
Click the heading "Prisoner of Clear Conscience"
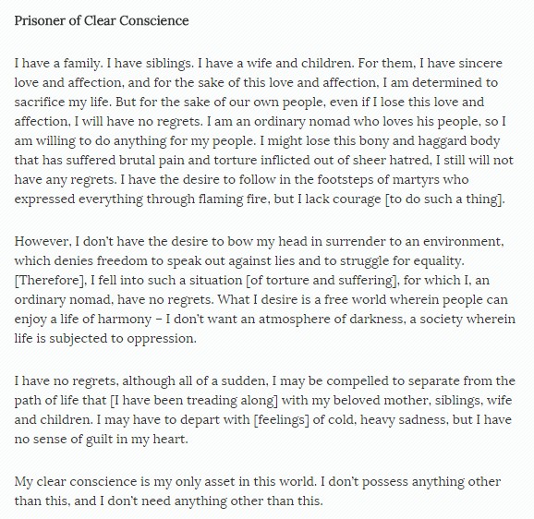102,20
